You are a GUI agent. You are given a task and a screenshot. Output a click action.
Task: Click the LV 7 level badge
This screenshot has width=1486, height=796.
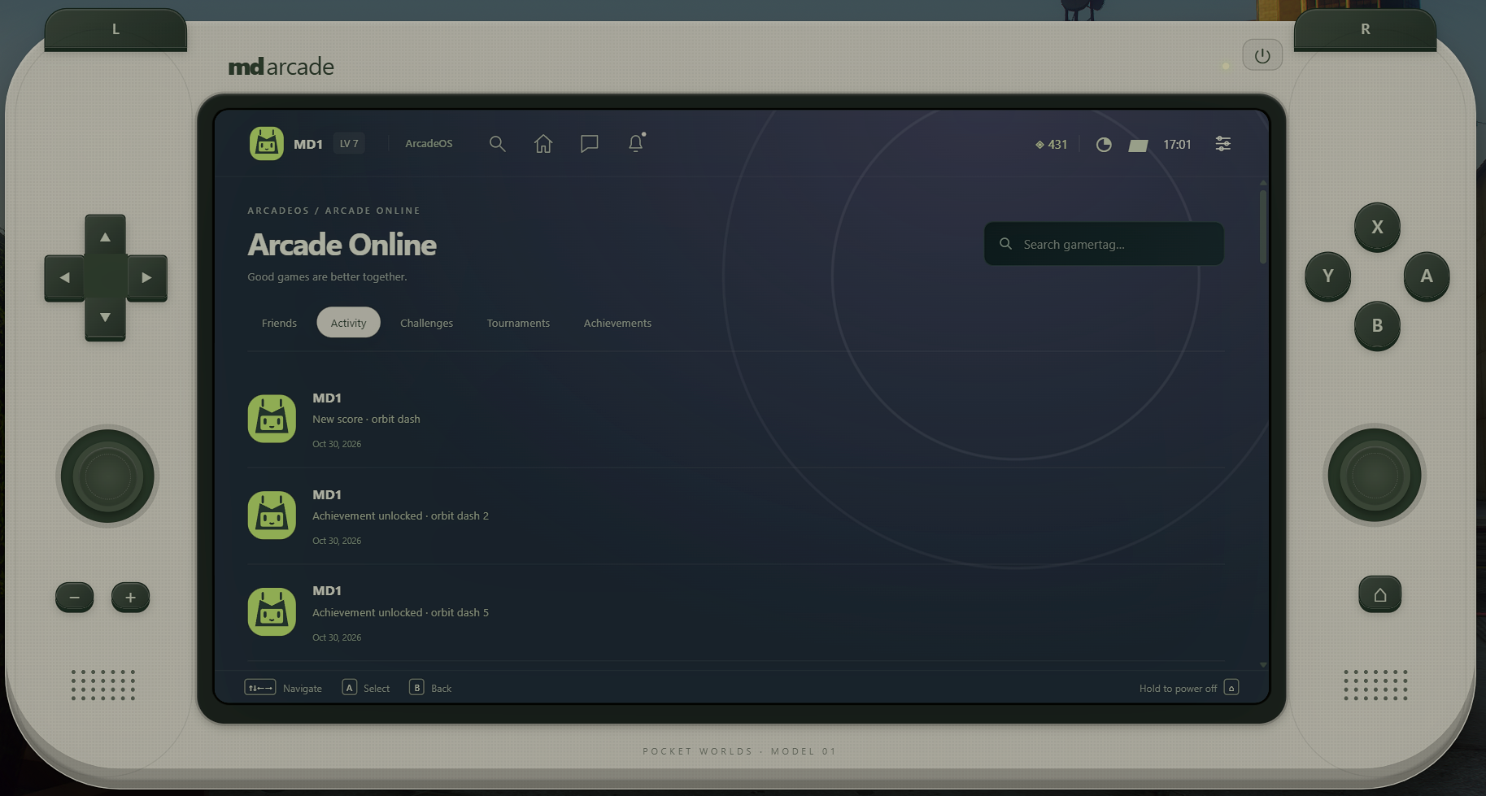point(349,144)
